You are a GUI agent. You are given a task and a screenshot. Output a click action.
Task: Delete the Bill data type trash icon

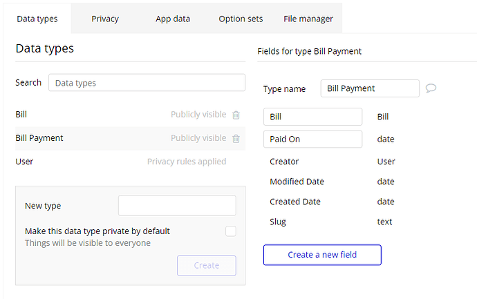pyautogui.click(x=236, y=115)
